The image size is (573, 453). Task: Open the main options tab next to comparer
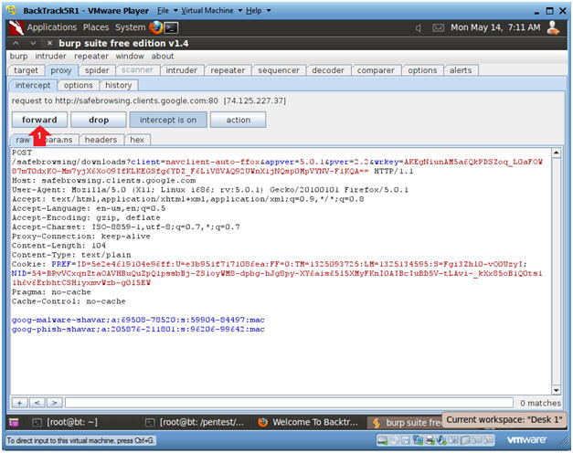point(422,70)
